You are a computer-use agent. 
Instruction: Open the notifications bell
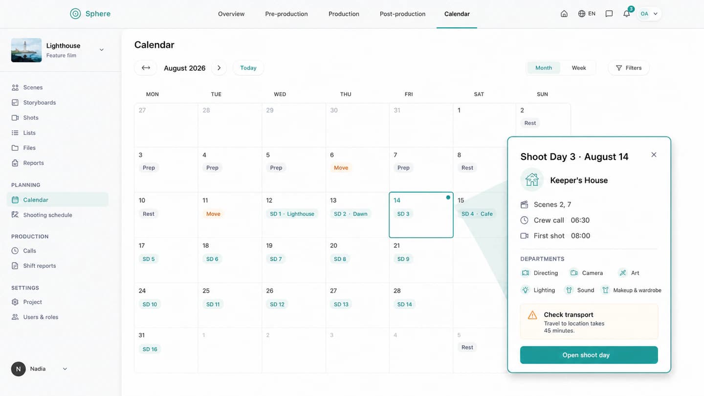click(627, 14)
